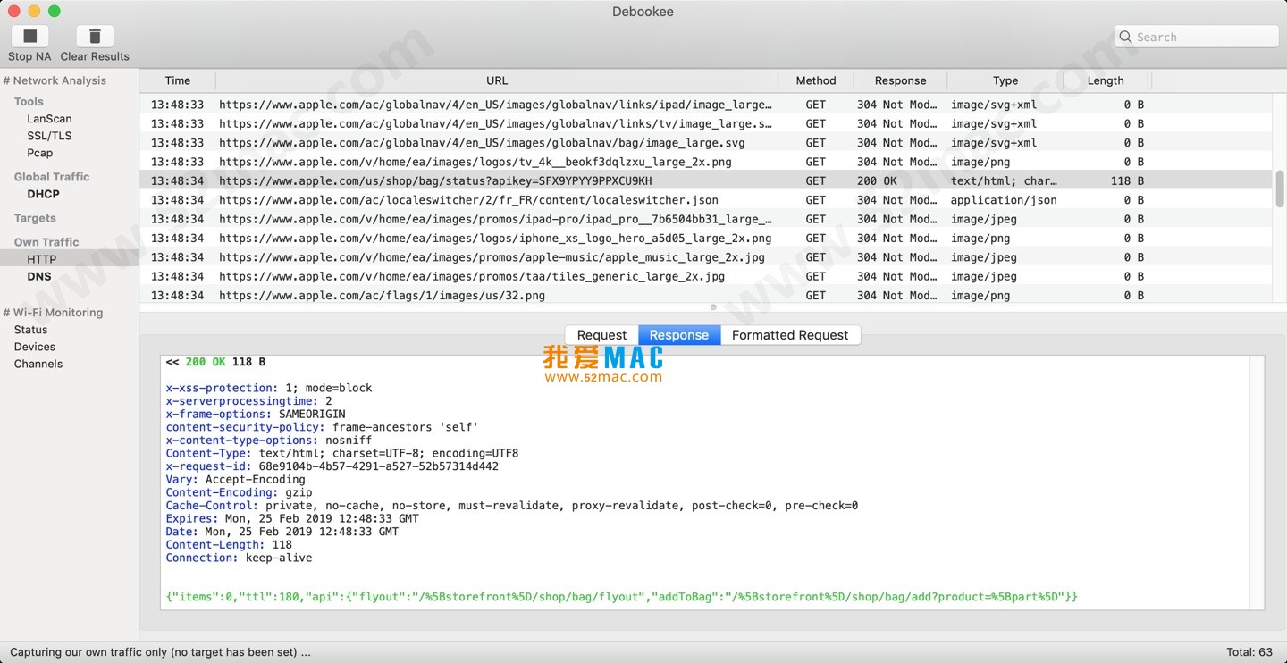1287x663 pixels.
Task: Click the Clear Results trash icon
Action: pos(94,34)
